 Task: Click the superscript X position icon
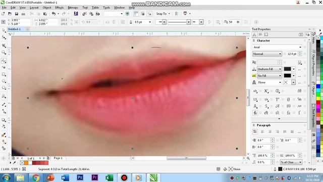tap(266, 91)
